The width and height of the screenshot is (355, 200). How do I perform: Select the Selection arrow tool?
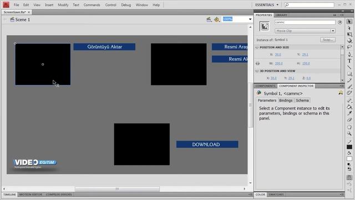click(349, 22)
